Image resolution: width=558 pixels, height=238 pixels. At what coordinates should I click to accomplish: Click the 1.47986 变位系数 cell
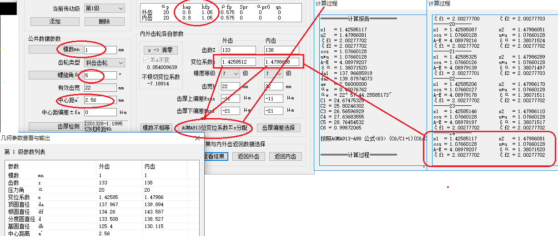[154, 197]
